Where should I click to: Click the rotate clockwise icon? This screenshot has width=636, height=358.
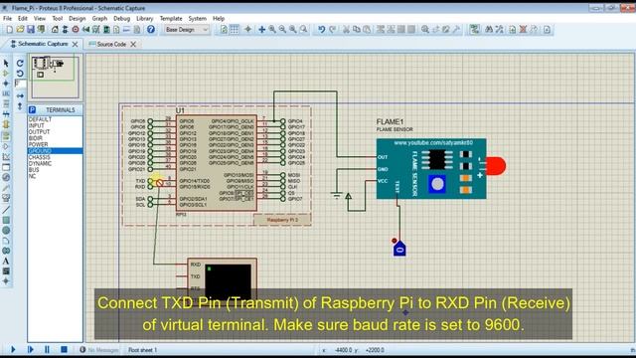coord(20,63)
